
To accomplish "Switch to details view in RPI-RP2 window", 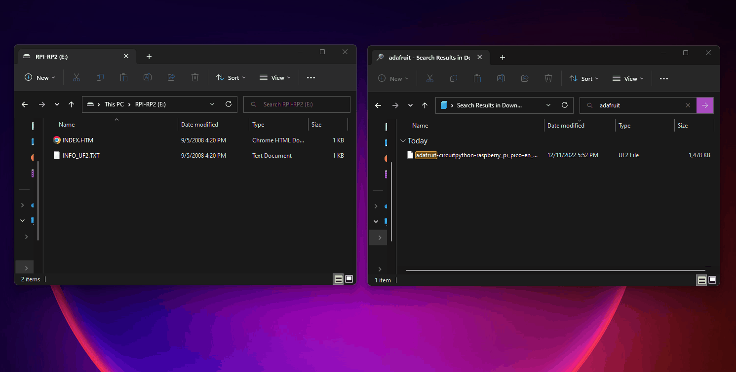I will pyautogui.click(x=338, y=279).
